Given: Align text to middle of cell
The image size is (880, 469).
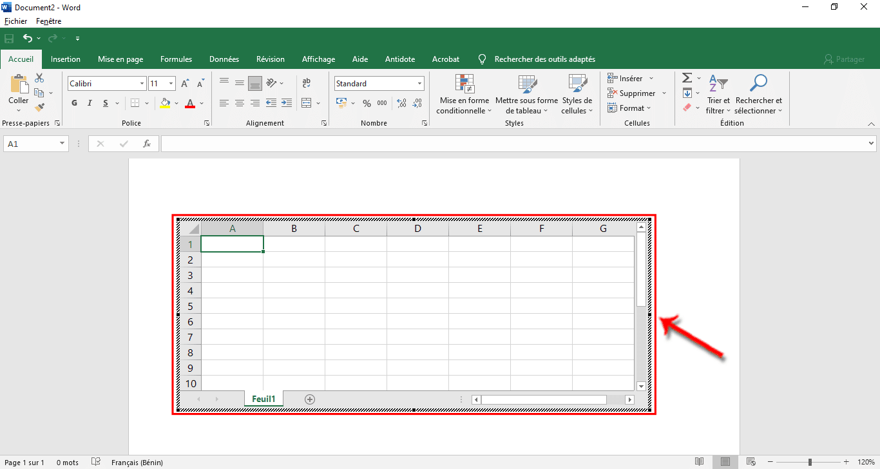Looking at the screenshot, I should pos(240,83).
